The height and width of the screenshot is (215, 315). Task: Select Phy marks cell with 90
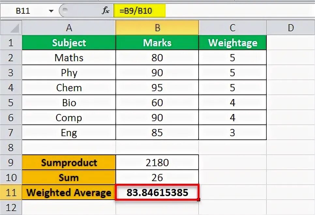pos(157,72)
